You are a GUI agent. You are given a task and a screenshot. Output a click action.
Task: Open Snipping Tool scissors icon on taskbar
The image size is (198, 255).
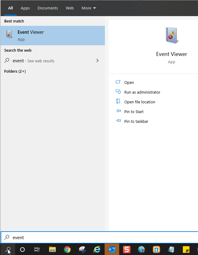point(82,249)
